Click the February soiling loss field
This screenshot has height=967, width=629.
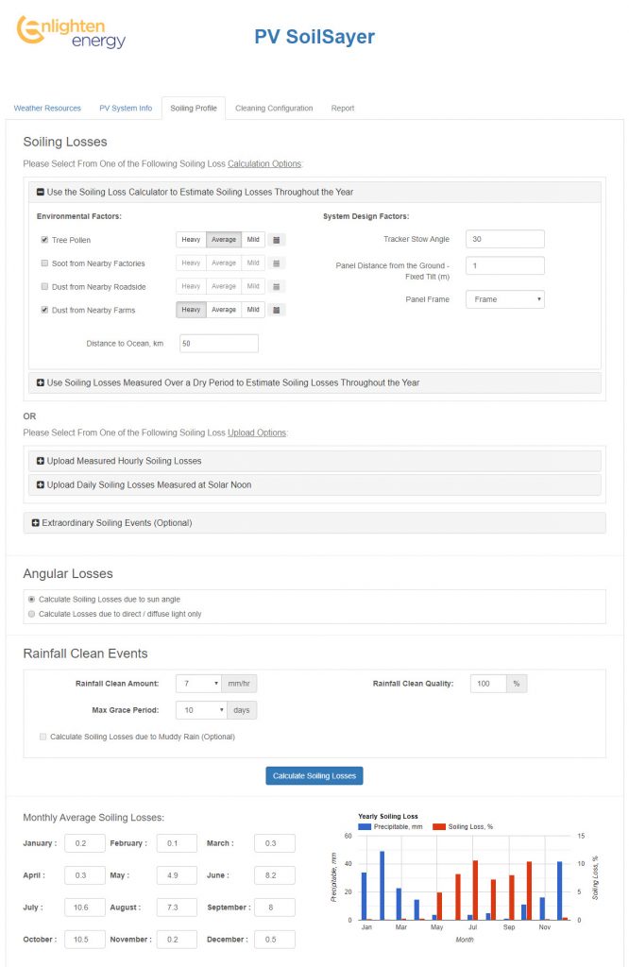coord(177,843)
